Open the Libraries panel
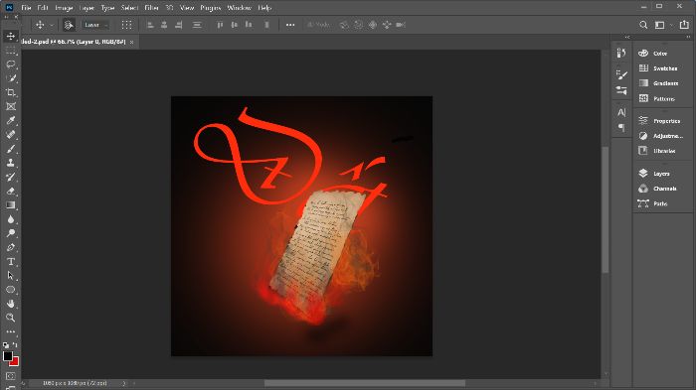 tap(663, 151)
